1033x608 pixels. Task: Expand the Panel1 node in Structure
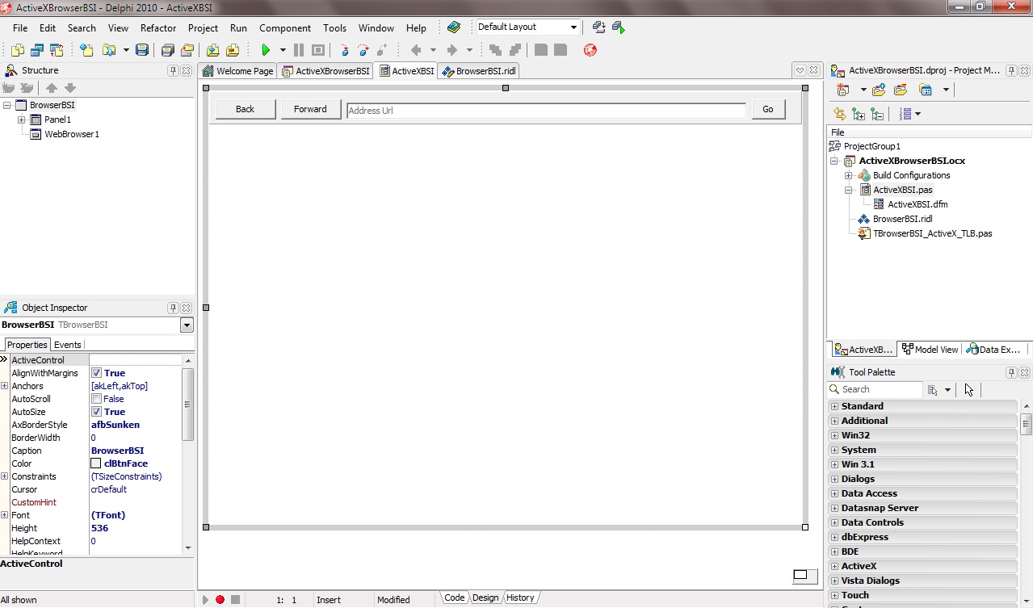tap(22, 120)
